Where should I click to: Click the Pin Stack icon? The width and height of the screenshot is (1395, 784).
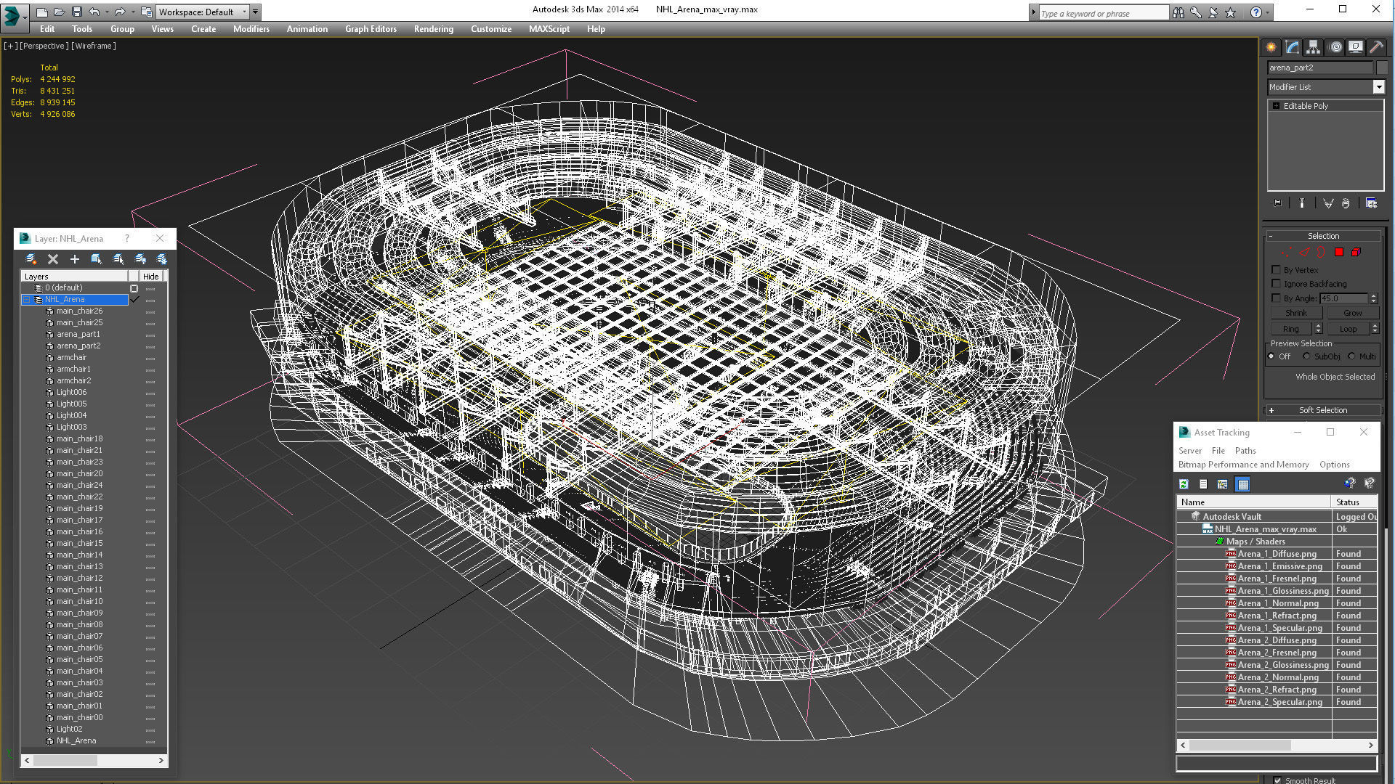(x=1277, y=203)
